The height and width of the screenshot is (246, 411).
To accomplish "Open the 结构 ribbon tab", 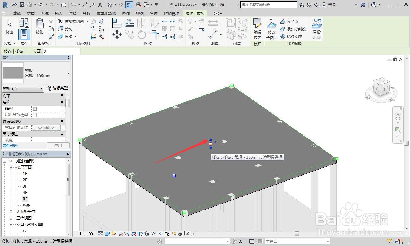I will (31, 14).
